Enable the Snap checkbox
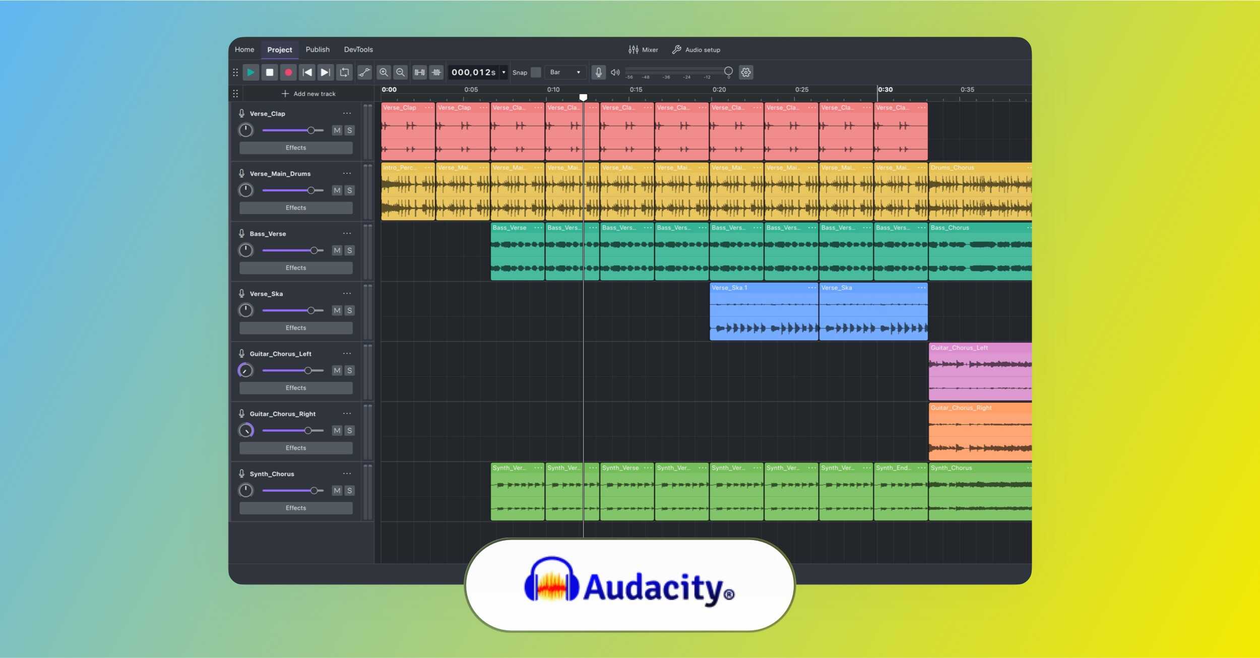 coord(536,73)
